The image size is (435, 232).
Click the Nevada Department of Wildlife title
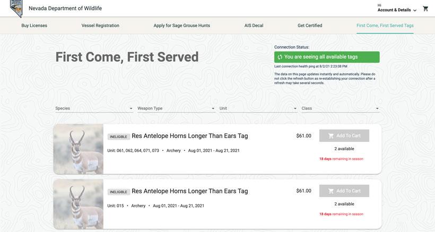65,8
